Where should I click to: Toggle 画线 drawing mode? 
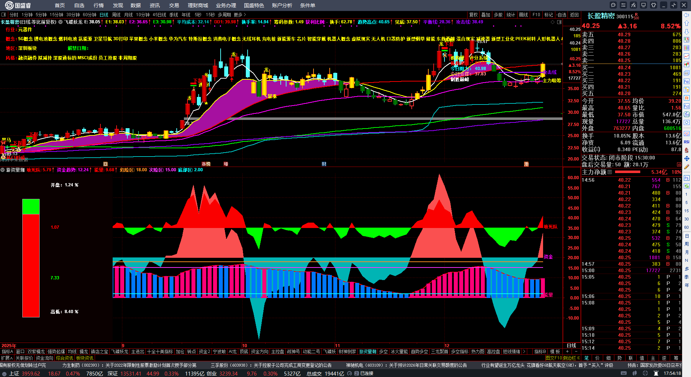(523, 15)
